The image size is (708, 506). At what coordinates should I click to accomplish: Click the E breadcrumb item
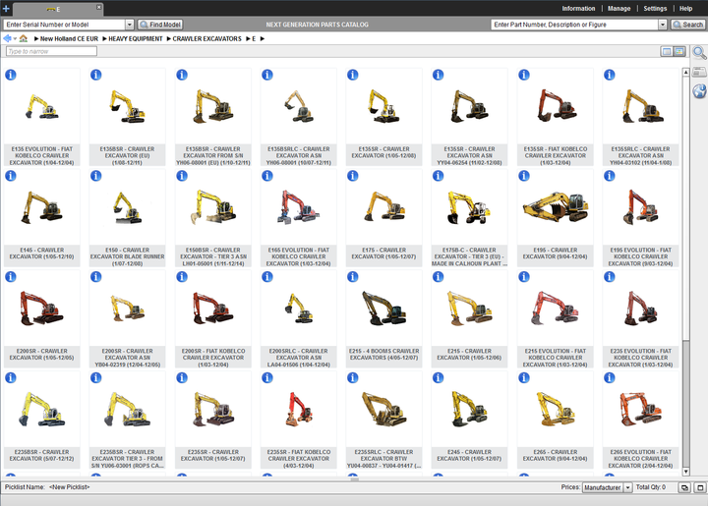tap(254, 38)
